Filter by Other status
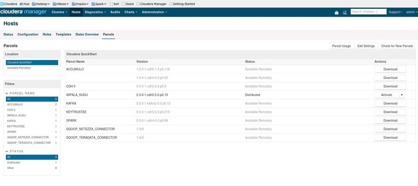The image size is (418, 186). click(x=32, y=168)
